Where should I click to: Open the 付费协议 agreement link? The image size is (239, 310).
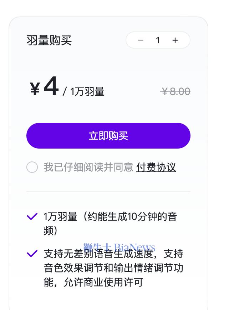[156, 167]
